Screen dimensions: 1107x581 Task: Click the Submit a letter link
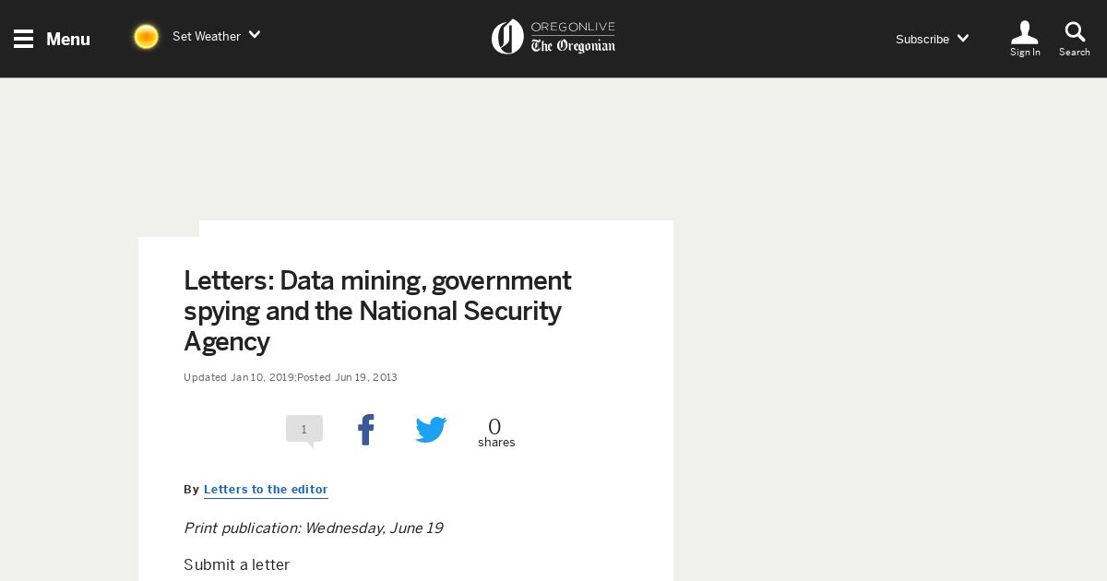pos(237,564)
